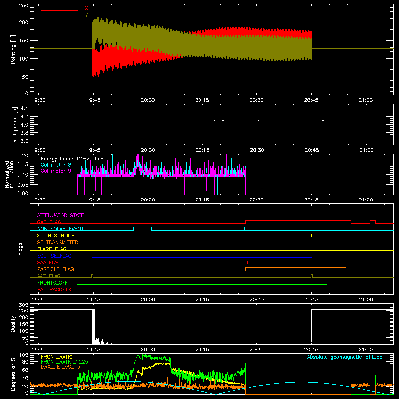The image size is (399, 399).
Task: Click the 20:15 time label under Flags plot
Action: pos(202,300)
